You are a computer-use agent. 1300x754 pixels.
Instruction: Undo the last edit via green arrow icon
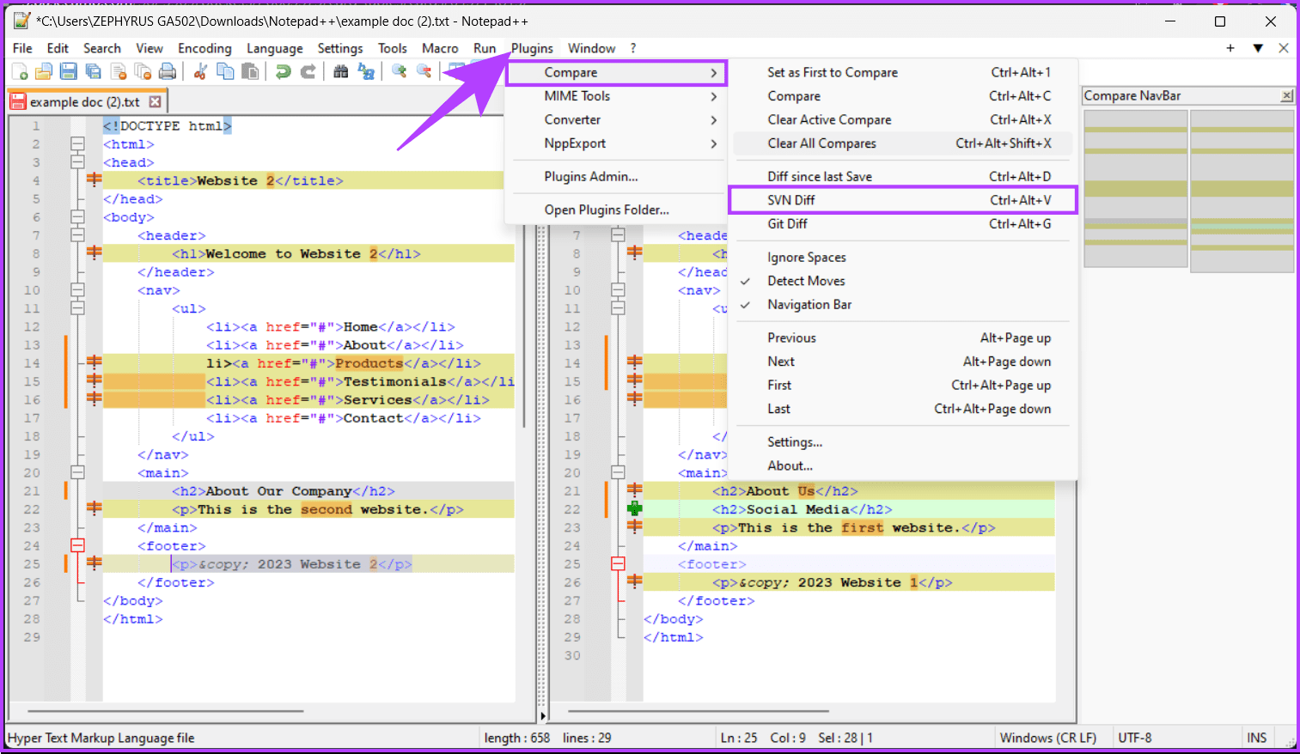(x=284, y=71)
